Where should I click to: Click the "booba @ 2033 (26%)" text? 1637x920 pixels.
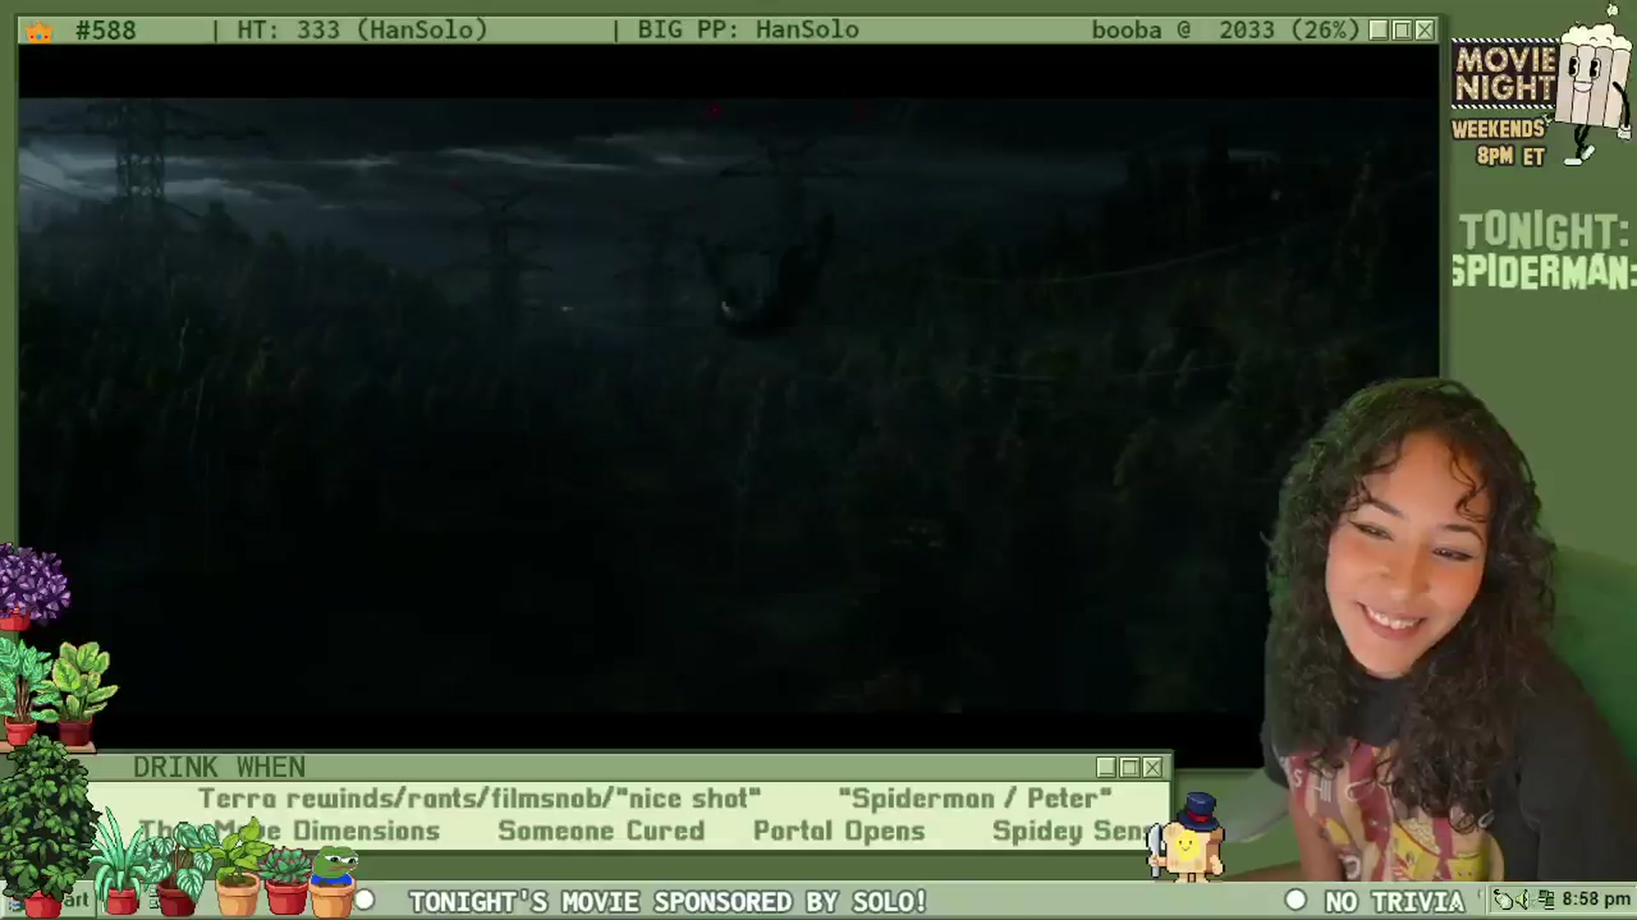(1225, 31)
